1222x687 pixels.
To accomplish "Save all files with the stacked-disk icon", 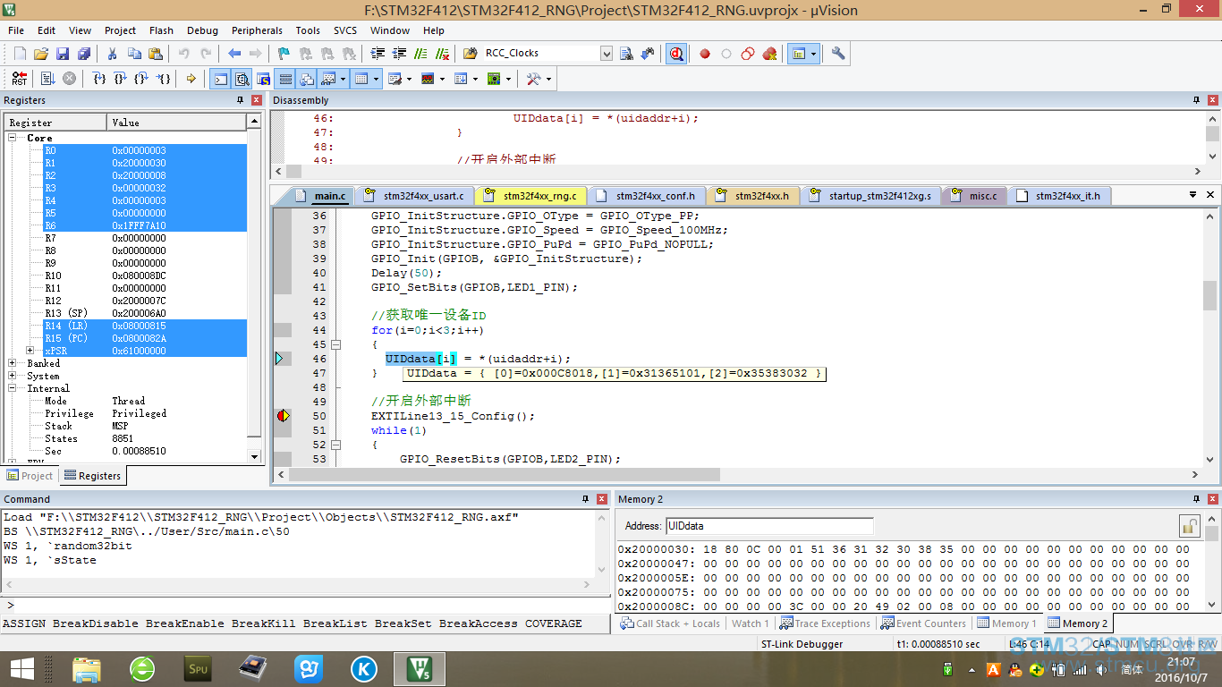I will [84, 54].
